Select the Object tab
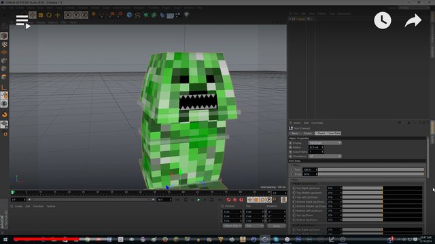 [x=321, y=134]
